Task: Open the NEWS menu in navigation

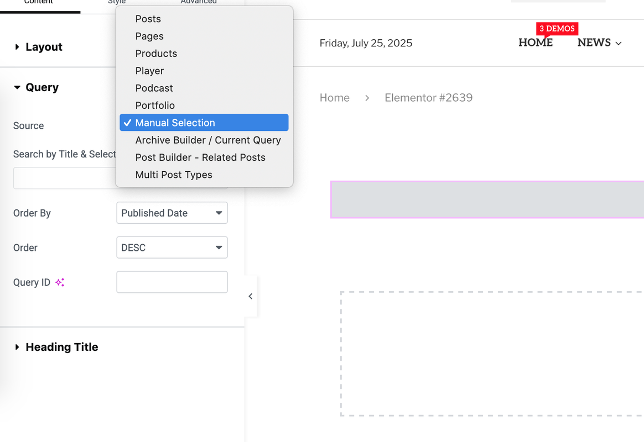Action: pyautogui.click(x=599, y=43)
